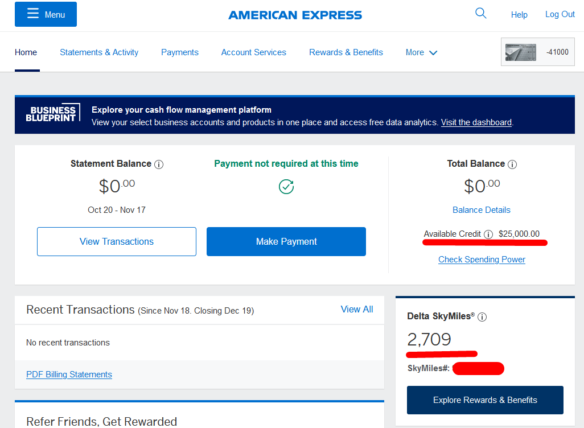This screenshot has width=584, height=428.
Task: Open Rewards & Benefits tab
Action: [x=346, y=52]
